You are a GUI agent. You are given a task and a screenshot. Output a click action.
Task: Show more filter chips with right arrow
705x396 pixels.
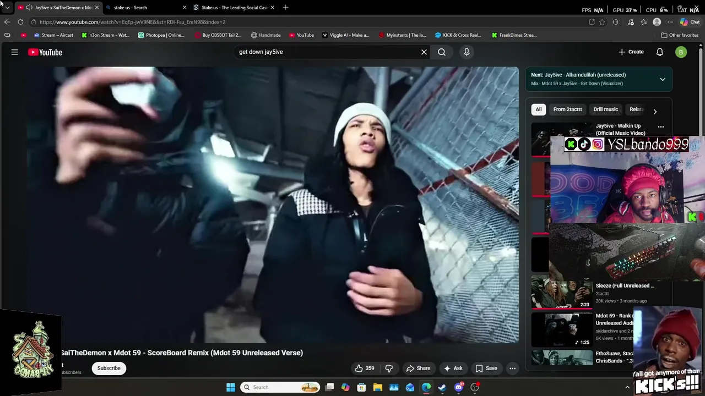(x=655, y=112)
